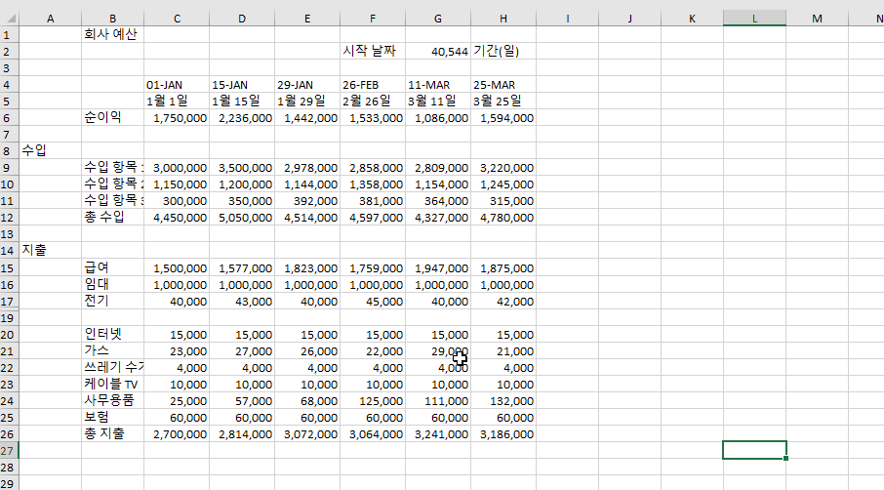Select column H header
The height and width of the screenshot is (490, 884).
coord(502,18)
